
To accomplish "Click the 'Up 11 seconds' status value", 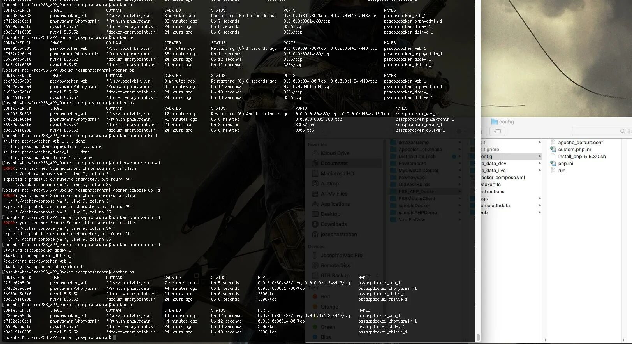I will (x=226, y=54).
